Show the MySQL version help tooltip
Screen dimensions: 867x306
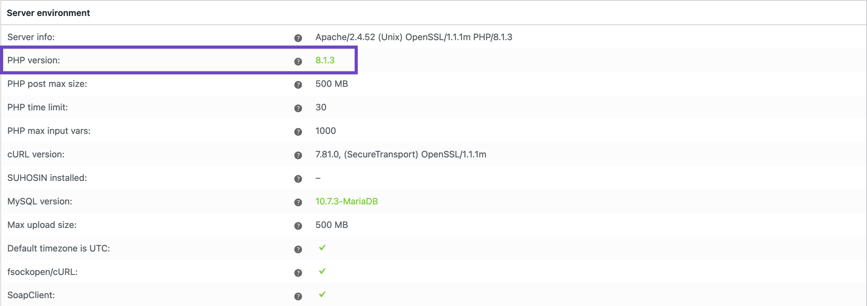click(298, 202)
